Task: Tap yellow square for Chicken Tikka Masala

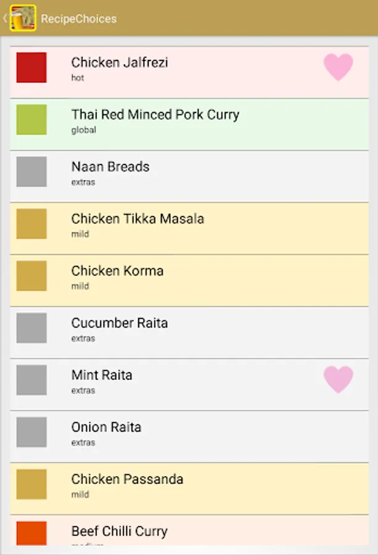Action: point(31,223)
